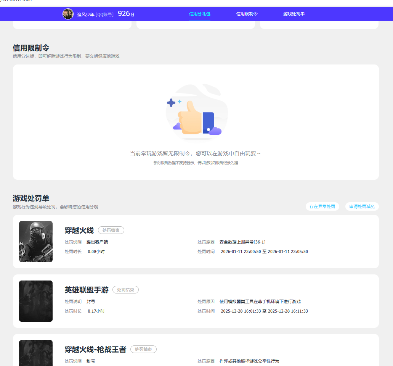Switch to the 信用限制令 tab
This screenshot has width=393, height=366.
pos(247,14)
